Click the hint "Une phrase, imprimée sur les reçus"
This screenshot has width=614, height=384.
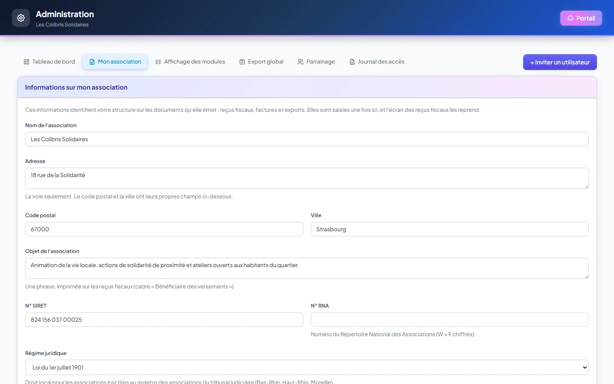130,287
